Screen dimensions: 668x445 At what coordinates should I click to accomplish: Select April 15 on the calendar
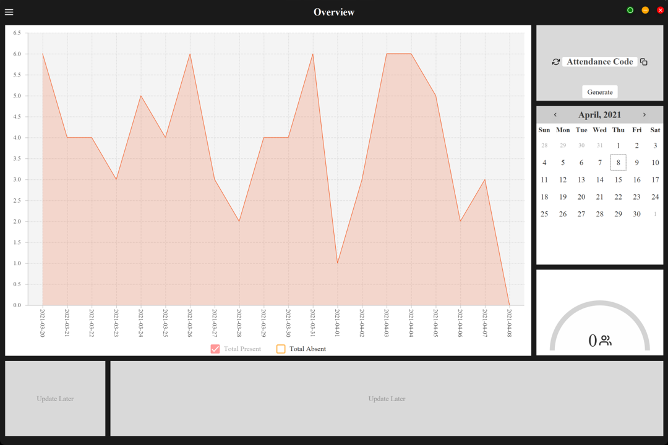[x=618, y=179]
